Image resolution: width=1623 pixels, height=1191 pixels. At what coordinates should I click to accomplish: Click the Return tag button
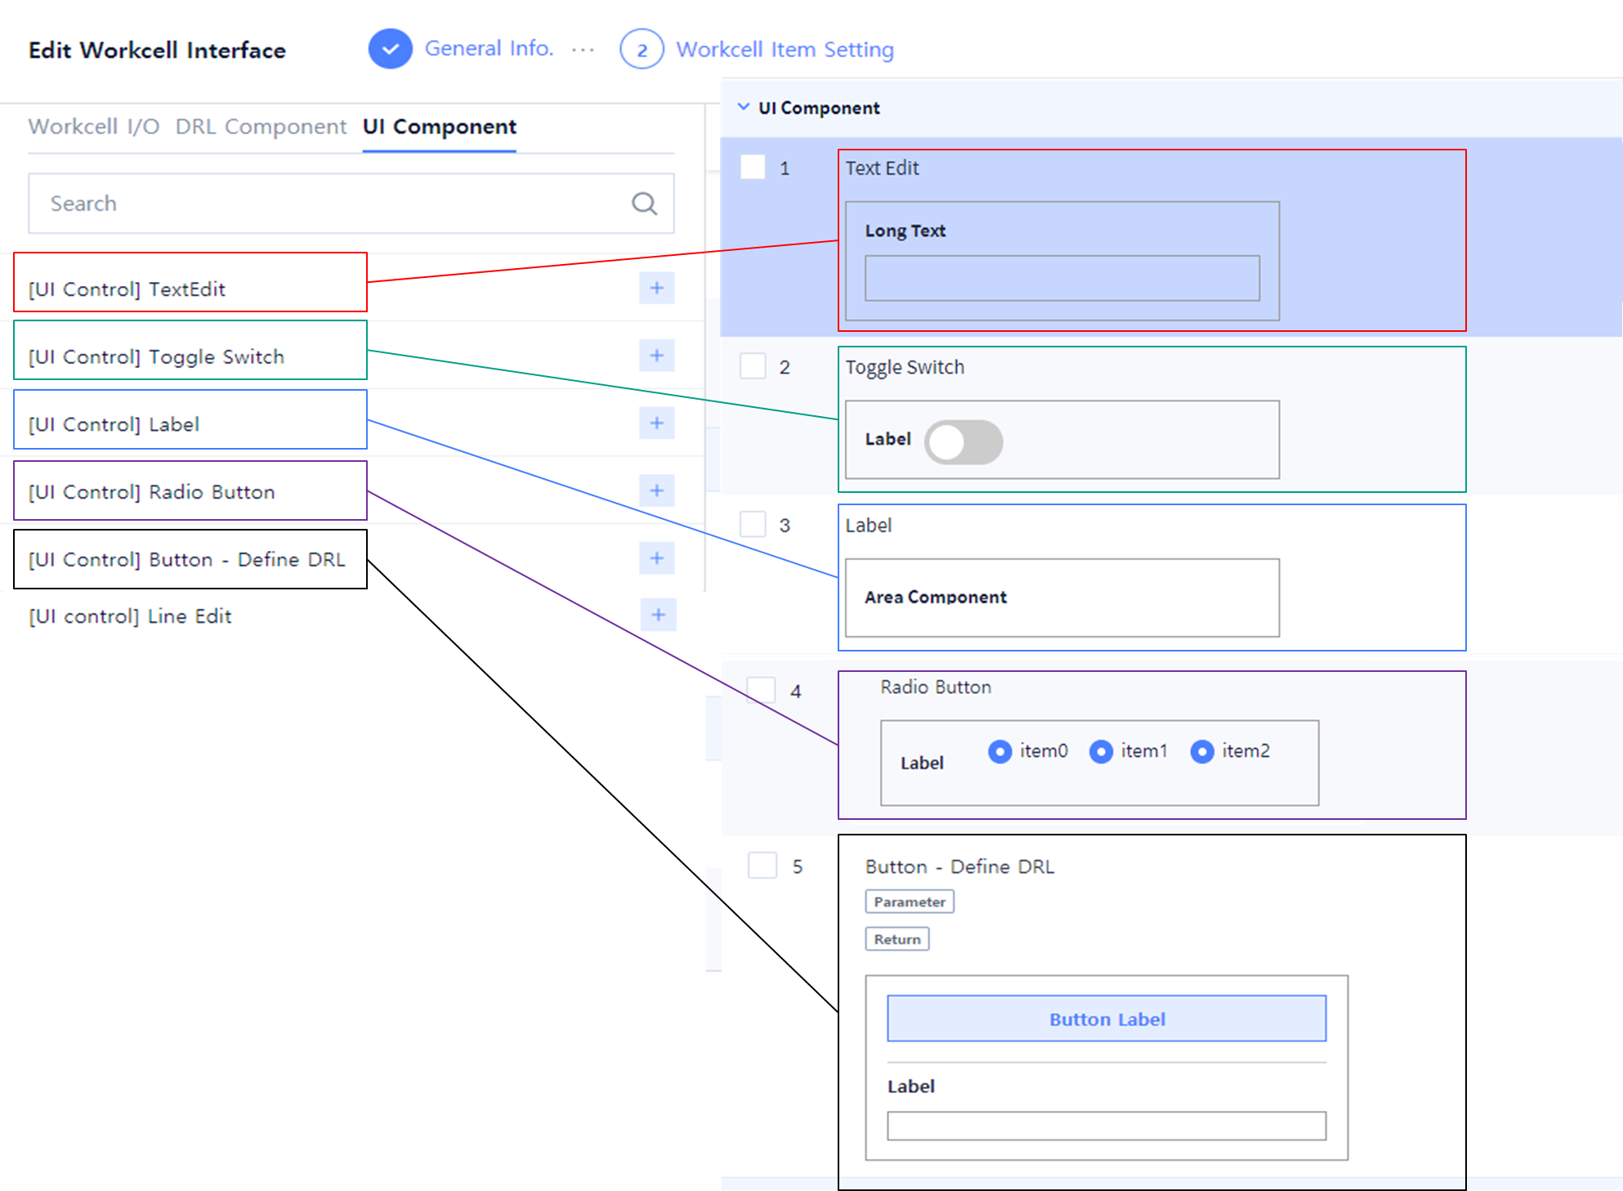click(x=896, y=939)
